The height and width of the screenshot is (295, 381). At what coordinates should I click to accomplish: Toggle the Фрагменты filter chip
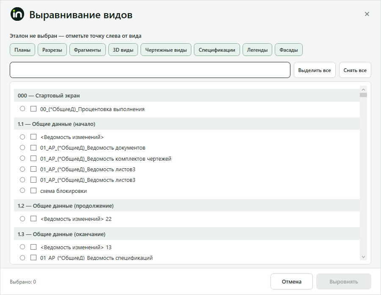coord(88,50)
